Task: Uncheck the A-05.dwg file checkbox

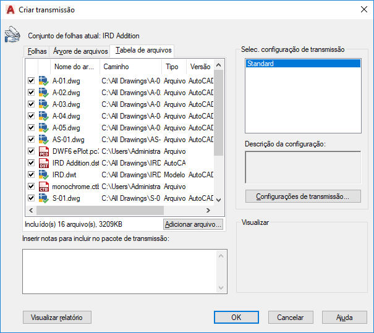Action: (31, 128)
